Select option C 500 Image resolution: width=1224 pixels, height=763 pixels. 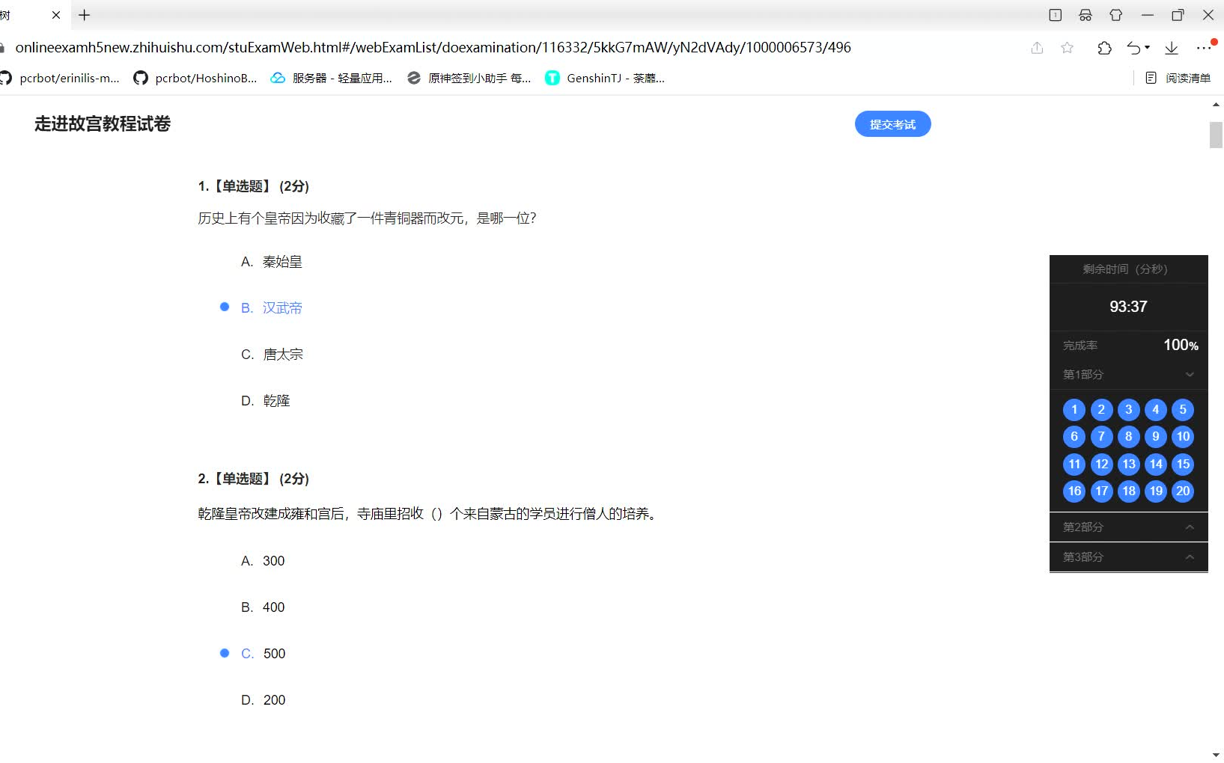263,654
